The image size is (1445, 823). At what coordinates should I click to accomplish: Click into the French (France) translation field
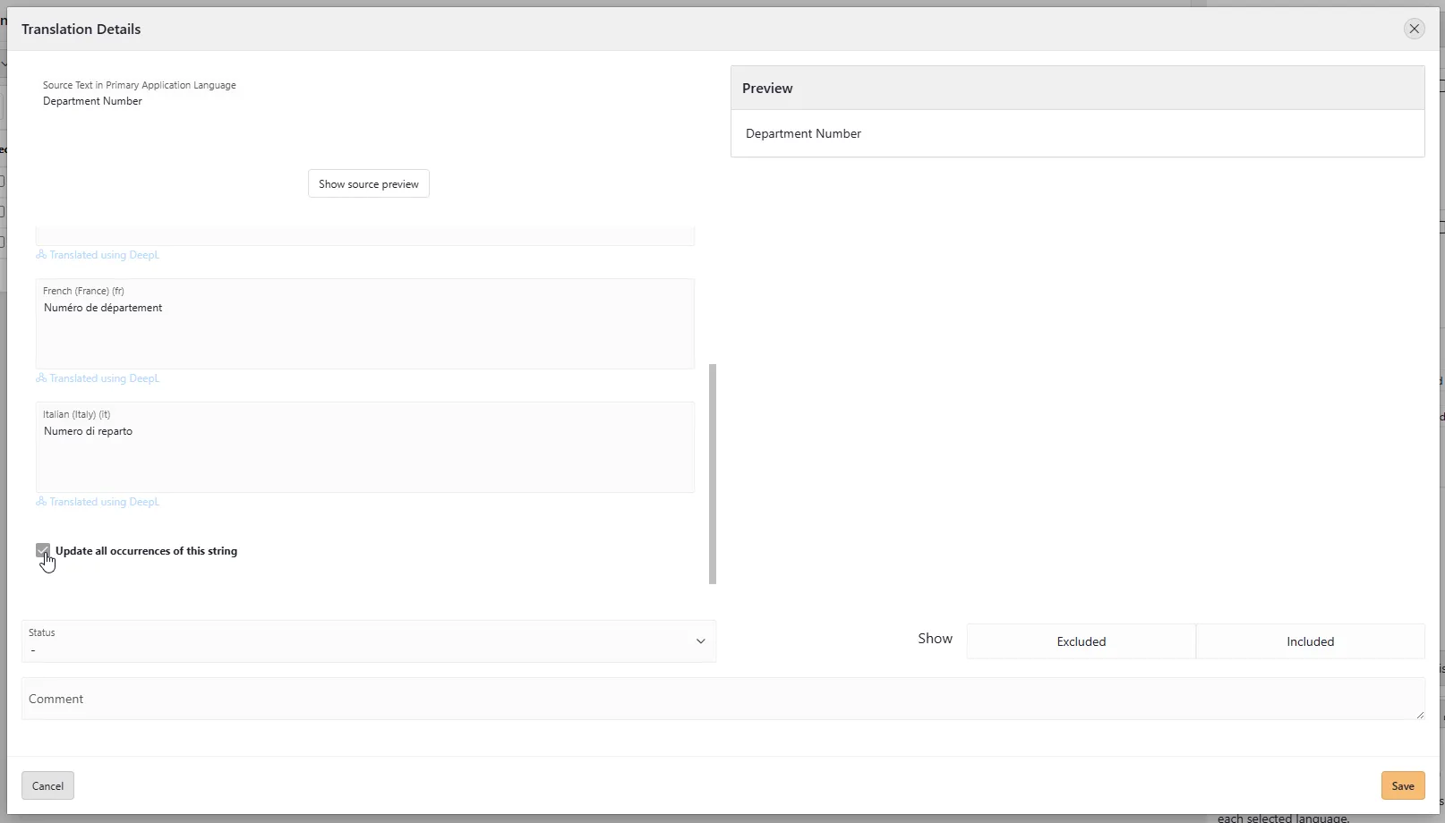tap(364, 331)
